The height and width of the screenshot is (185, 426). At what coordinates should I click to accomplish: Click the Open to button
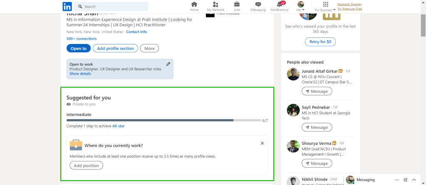point(79,49)
